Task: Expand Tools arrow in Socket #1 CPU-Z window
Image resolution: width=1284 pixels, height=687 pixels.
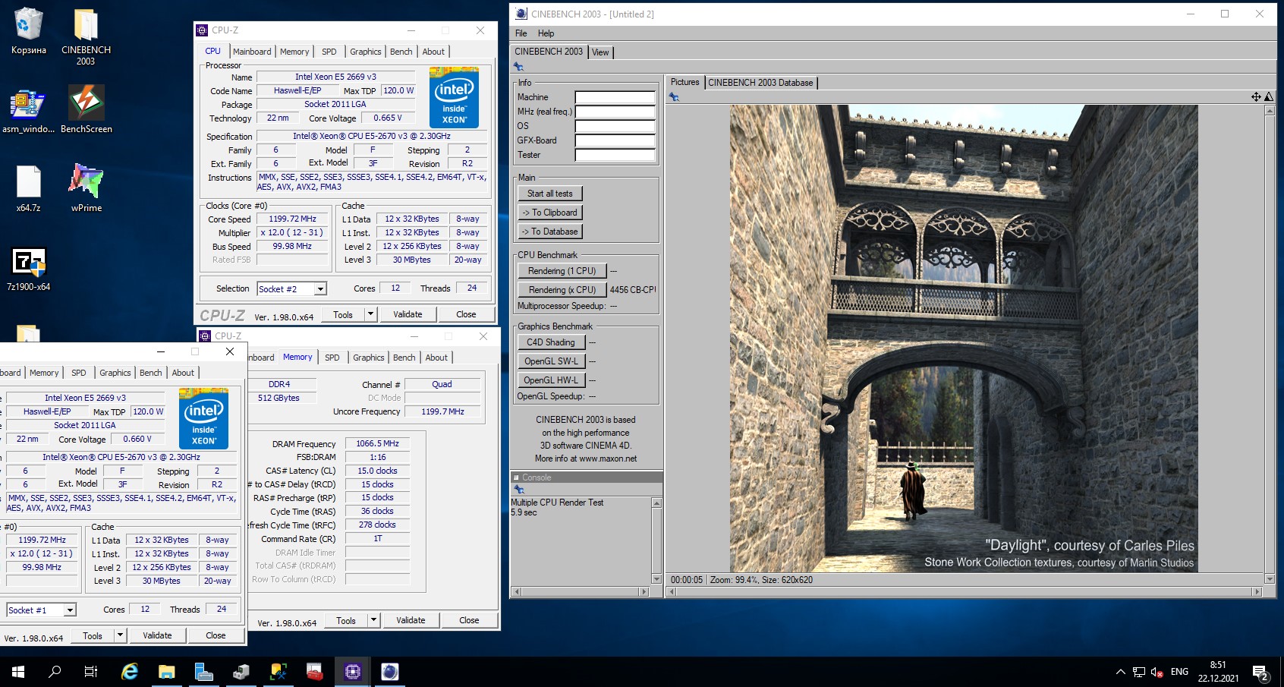Action: (120, 635)
